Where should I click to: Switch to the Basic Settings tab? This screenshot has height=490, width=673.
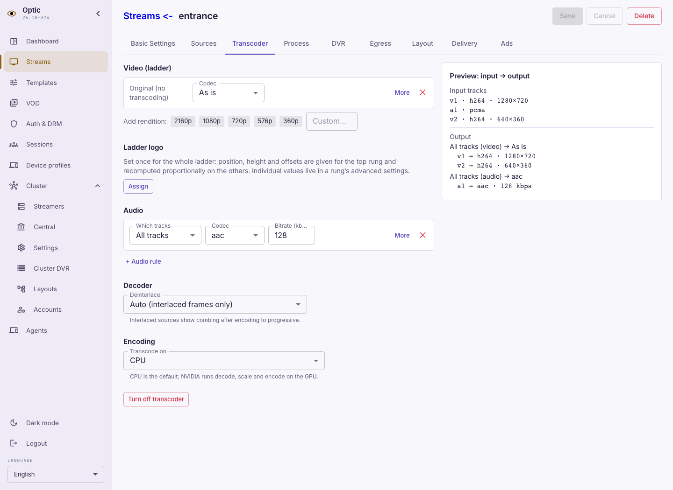point(153,43)
